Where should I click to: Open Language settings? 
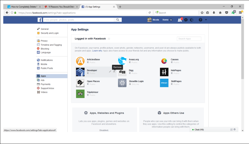pos(46,53)
